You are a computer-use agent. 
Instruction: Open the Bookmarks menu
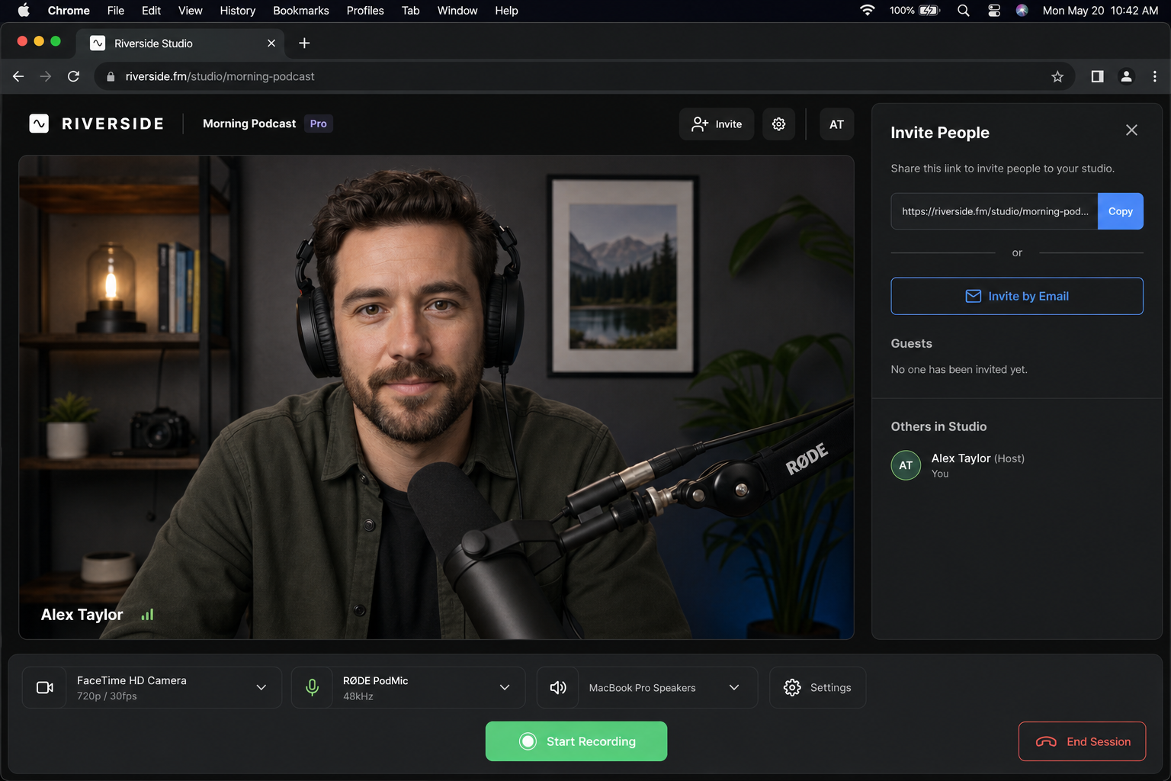click(x=301, y=11)
